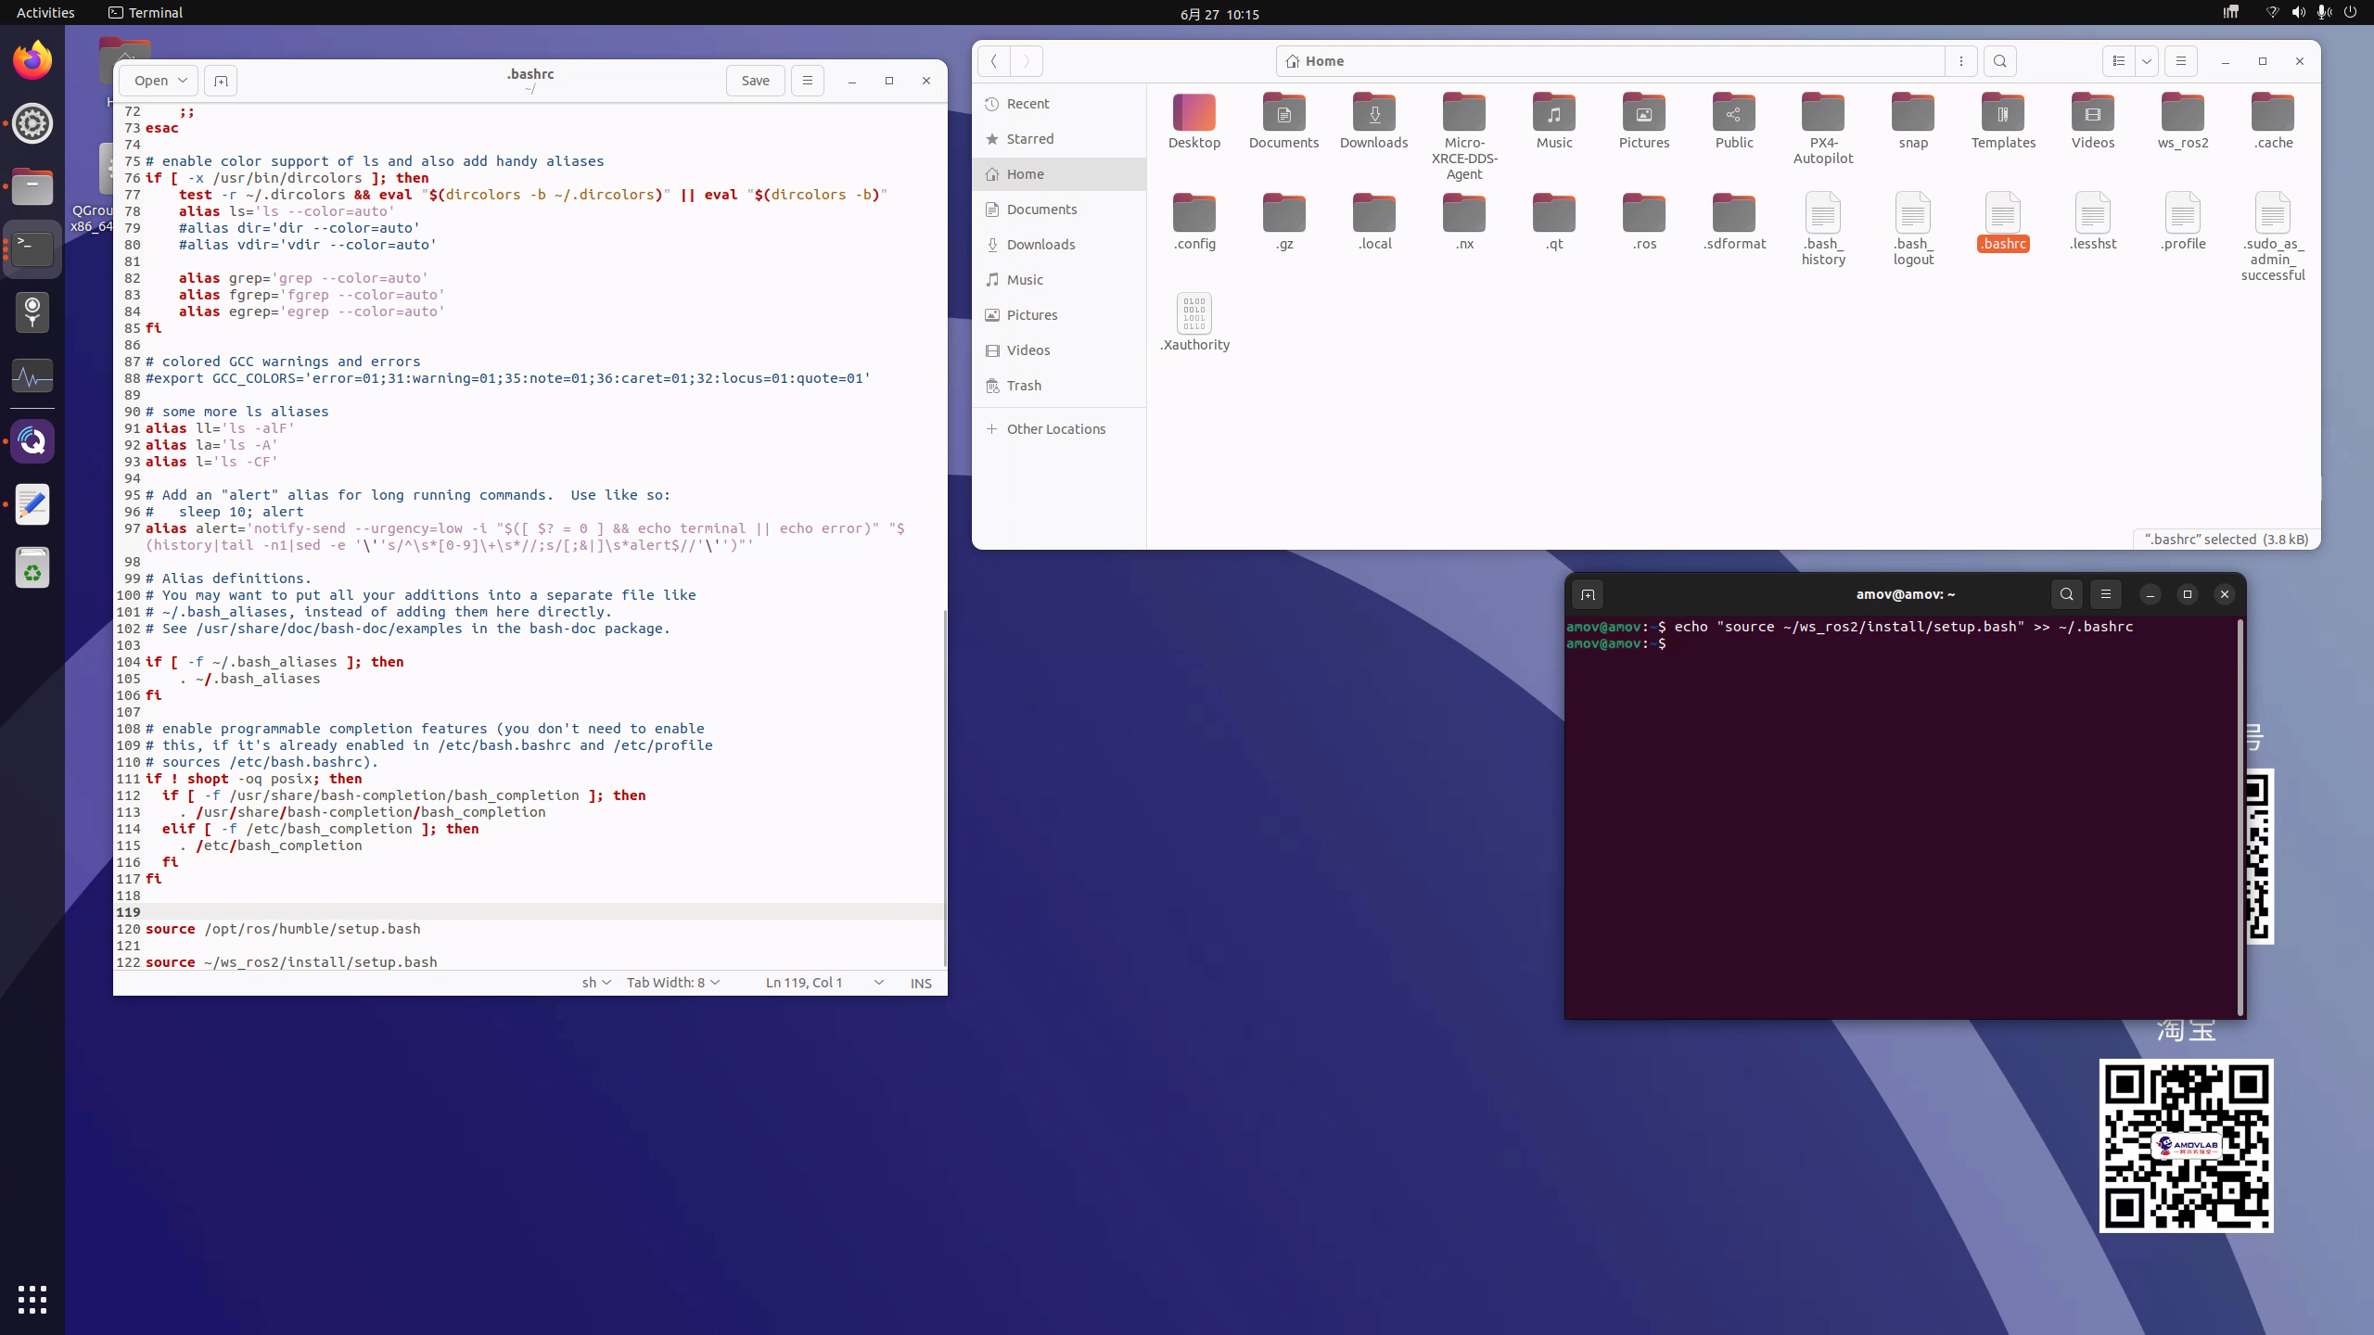This screenshot has width=2374, height=1335.
Task: Open Trash icon in the dock
Action: (x=32, y=566)
